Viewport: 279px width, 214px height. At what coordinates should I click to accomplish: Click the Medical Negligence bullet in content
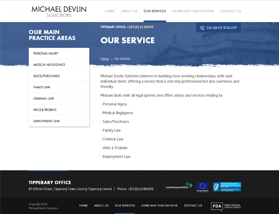[x=117, y=113]
